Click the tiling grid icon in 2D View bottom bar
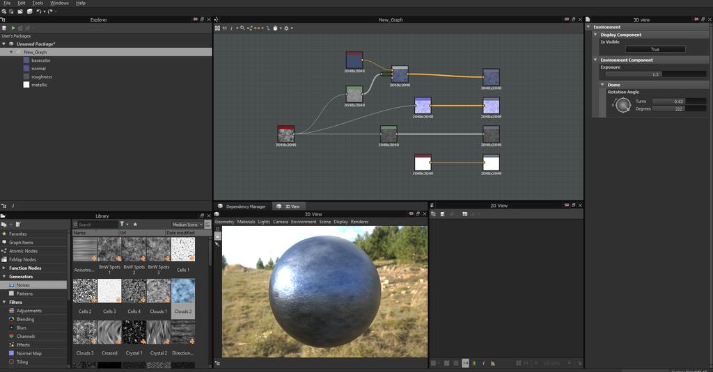The image size is (713, 372). click(x=446, y=363)
